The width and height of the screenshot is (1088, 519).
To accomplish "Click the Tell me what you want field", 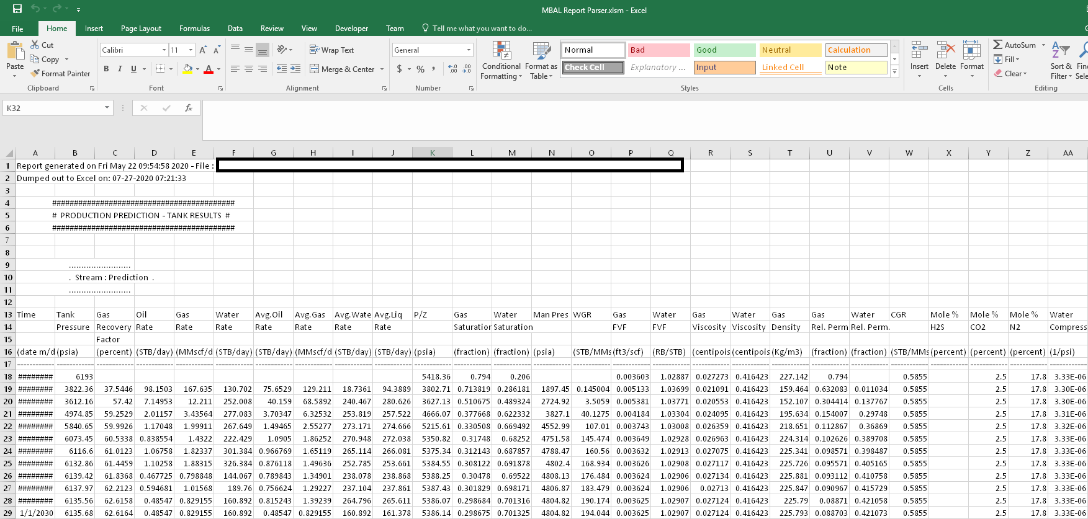I will tap(482, 29).
